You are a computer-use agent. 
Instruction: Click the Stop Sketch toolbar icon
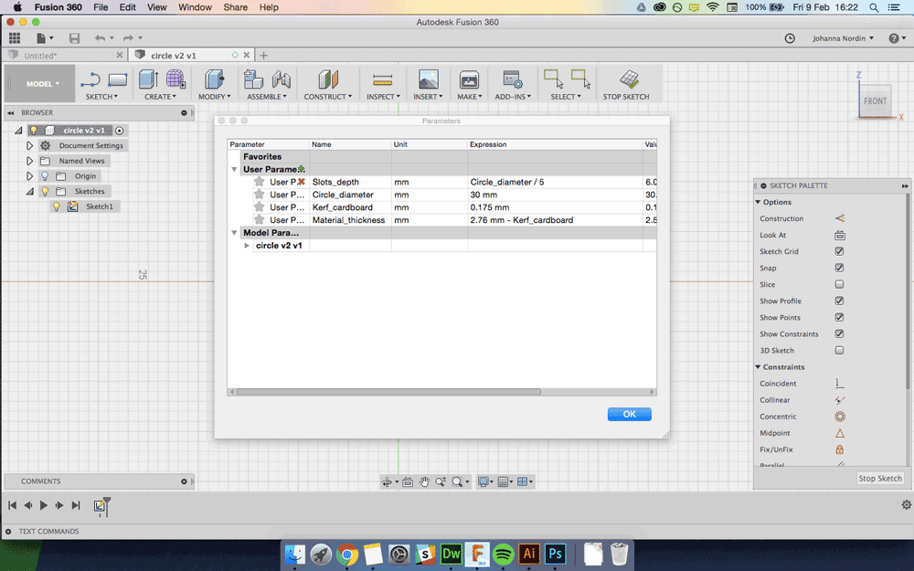(x=629, y=79)
